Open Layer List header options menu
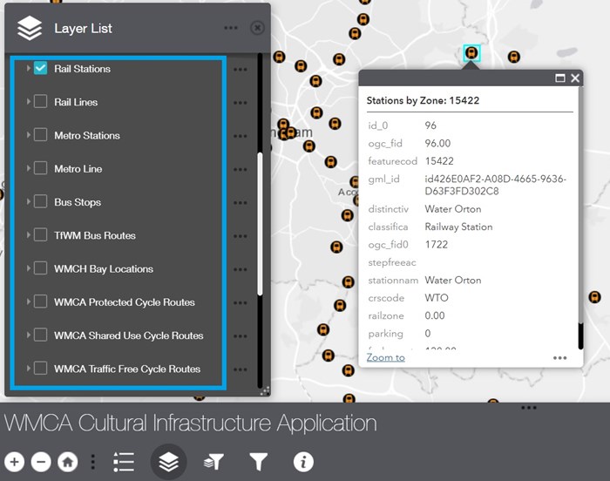The image size is (610, 481). tap(230, 28)
